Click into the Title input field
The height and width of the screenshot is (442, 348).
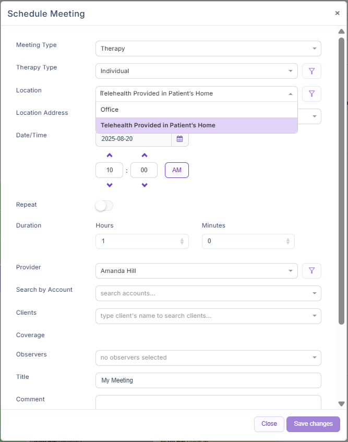[208, 380]
